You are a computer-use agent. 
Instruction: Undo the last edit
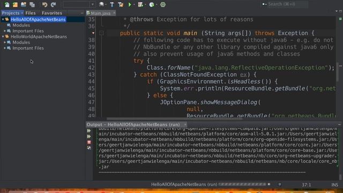[x=44, y=4]
